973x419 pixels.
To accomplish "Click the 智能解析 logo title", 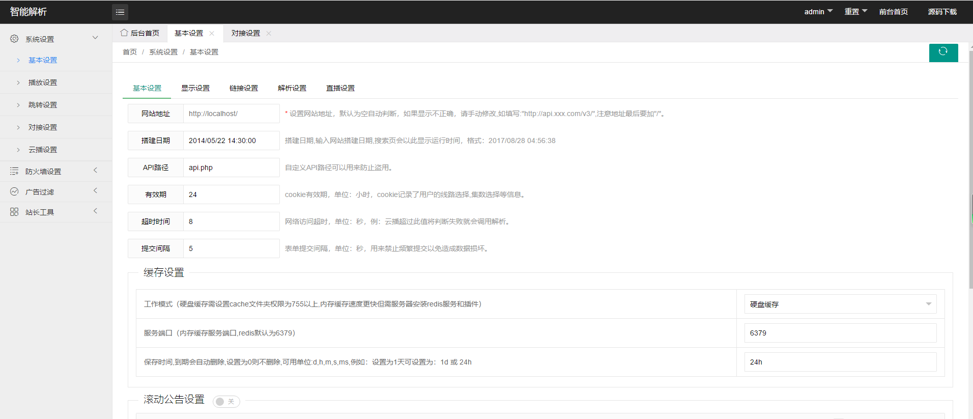I will 28,12.
